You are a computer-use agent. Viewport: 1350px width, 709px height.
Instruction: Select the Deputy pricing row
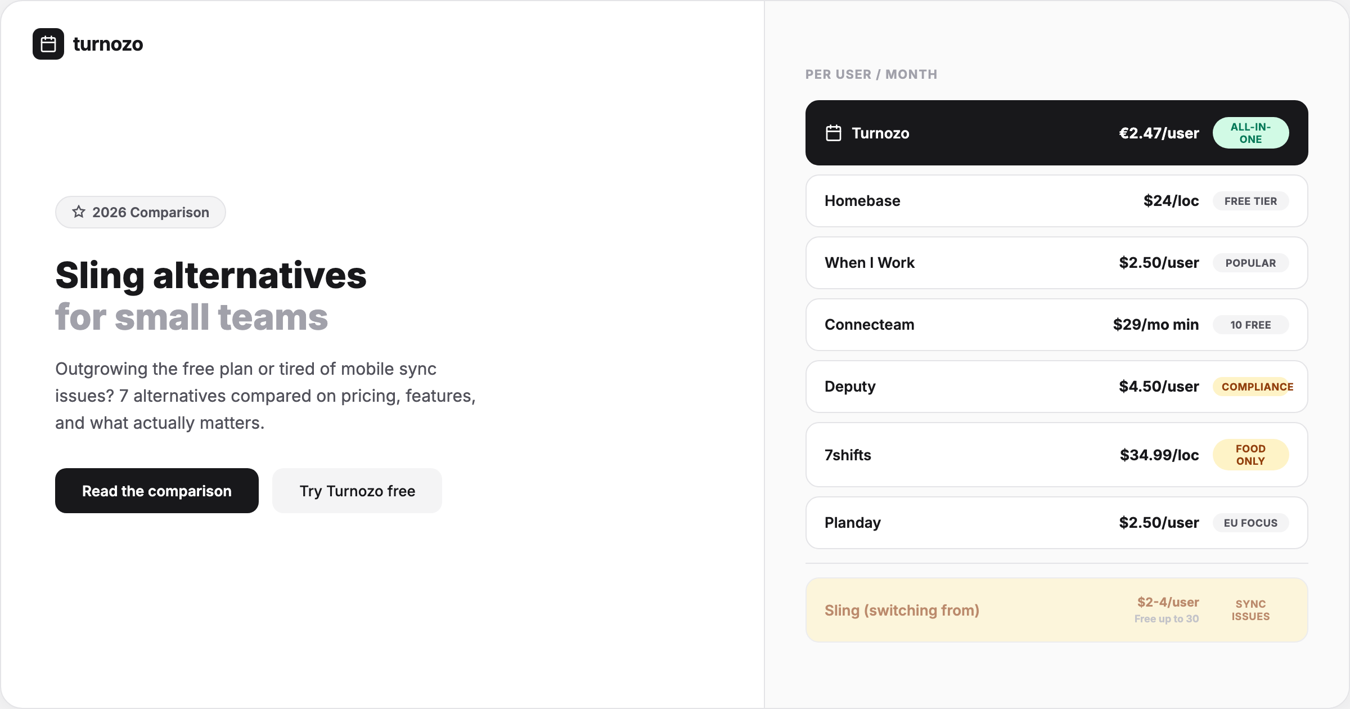(1056, 387)
